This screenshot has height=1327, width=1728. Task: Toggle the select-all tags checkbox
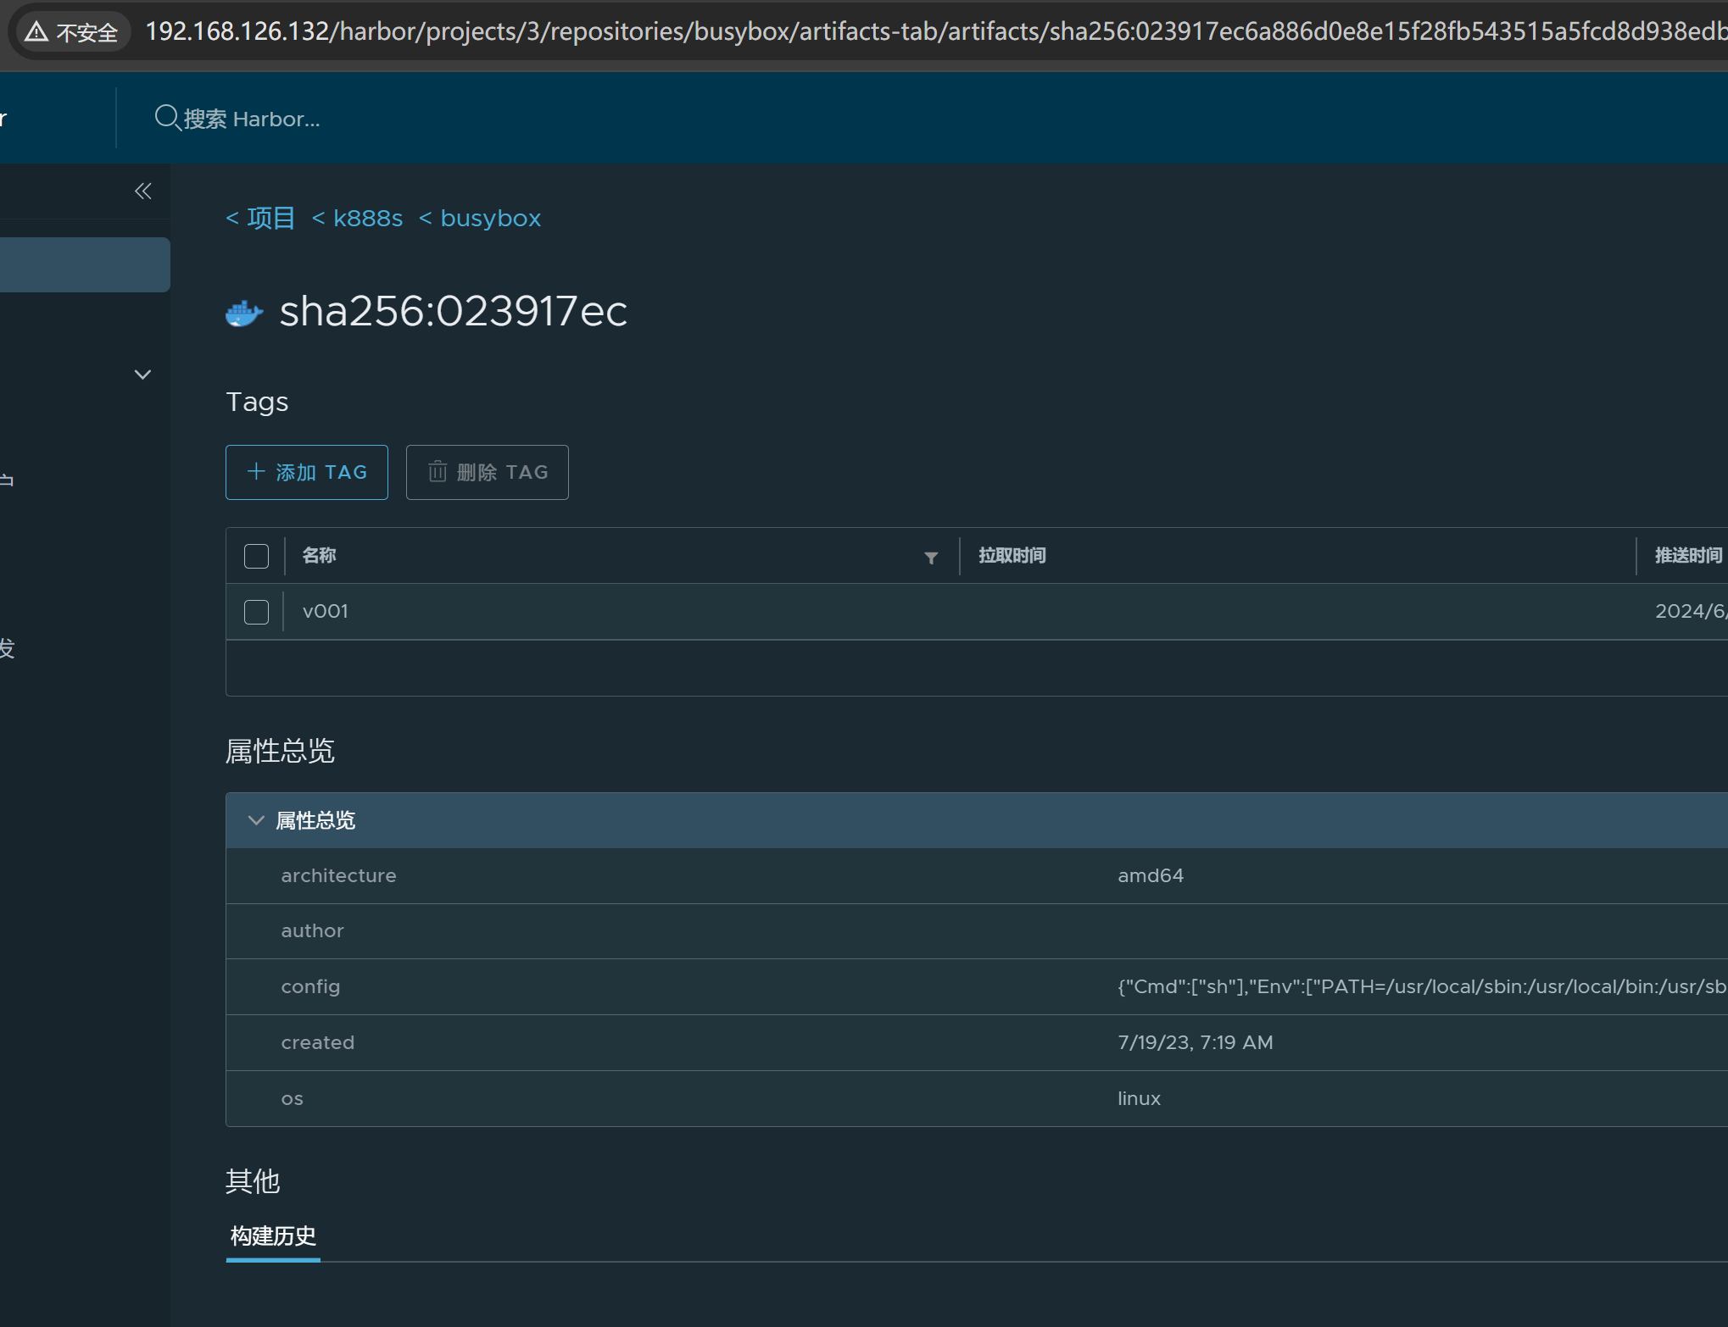coord(256,556)
